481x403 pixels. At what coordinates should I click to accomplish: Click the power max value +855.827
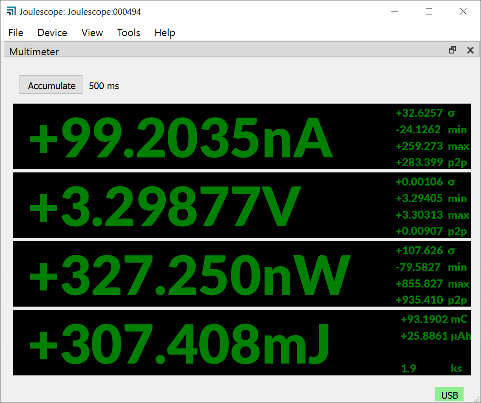pos(419,284)
